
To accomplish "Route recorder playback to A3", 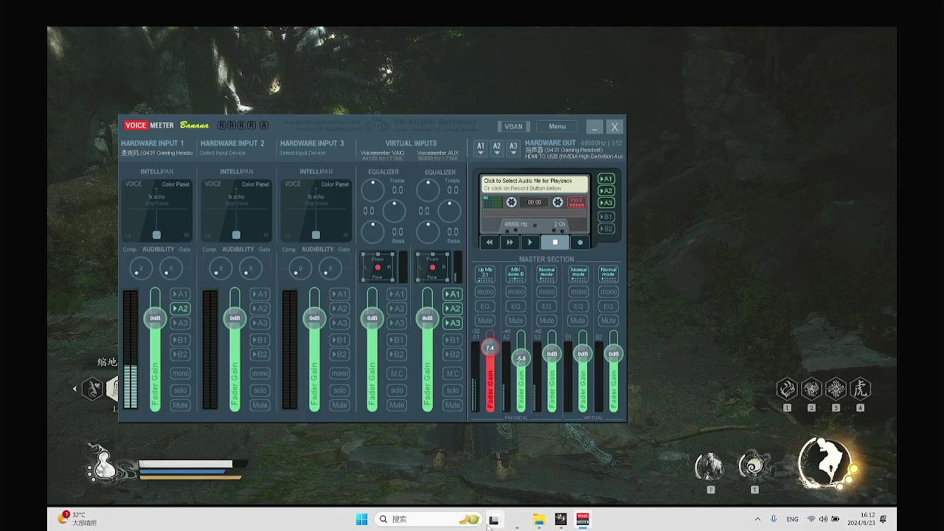I will [x=606, y=203].
